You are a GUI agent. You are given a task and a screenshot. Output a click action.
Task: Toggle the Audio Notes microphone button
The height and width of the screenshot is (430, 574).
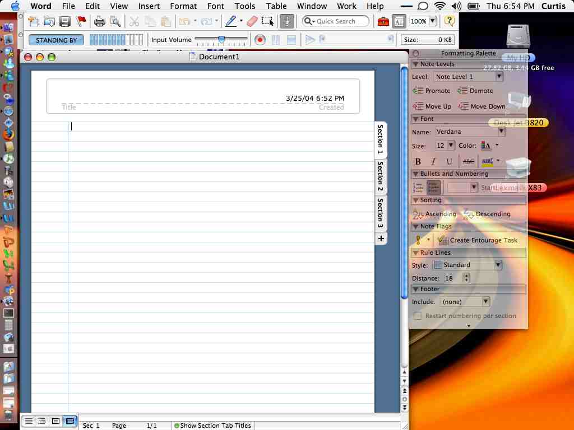tap(287, 22)
